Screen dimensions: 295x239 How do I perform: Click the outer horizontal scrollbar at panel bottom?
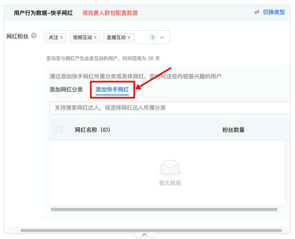[x=151, y=231]
